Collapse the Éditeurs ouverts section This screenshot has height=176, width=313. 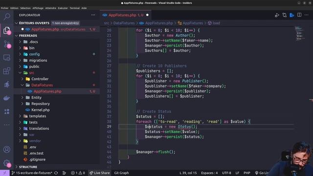pyautogui.click(x=16, y=23)
